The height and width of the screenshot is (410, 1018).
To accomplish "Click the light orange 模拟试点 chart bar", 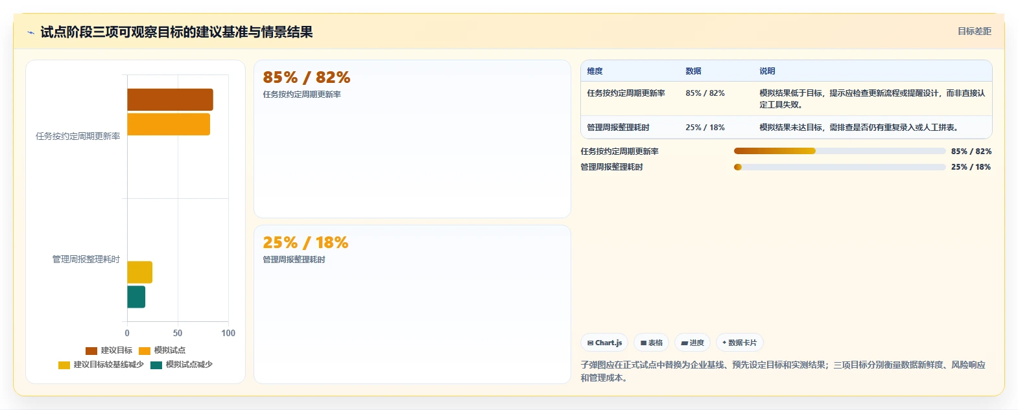I will tap(169, 124).
